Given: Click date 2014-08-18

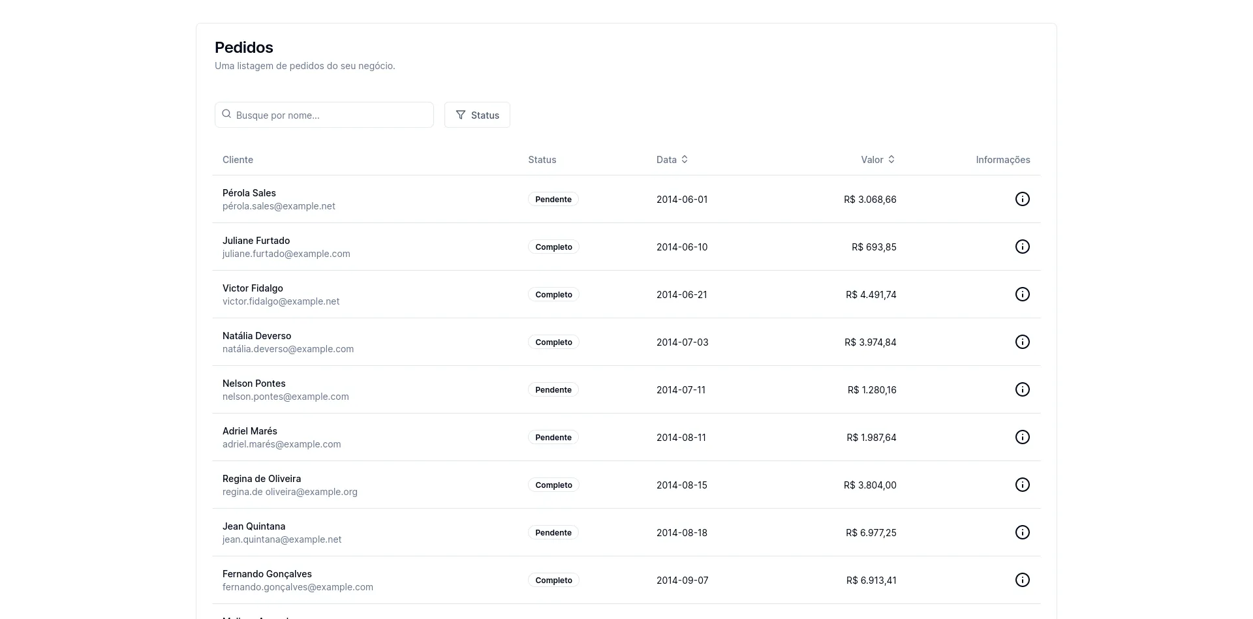Looking at the screenshot, I should coord(682,533).
